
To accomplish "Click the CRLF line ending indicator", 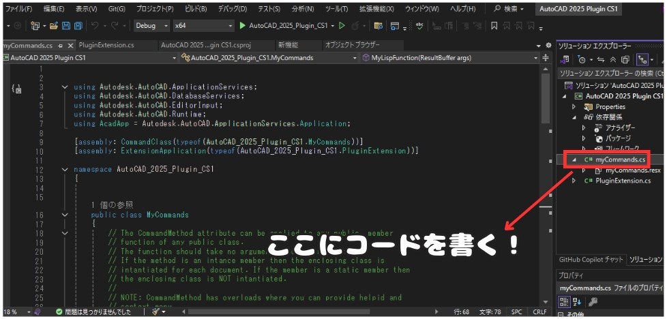I will pos(540,312).
